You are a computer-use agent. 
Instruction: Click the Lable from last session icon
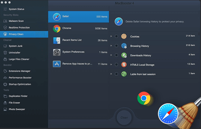click(x=124, y=74)
